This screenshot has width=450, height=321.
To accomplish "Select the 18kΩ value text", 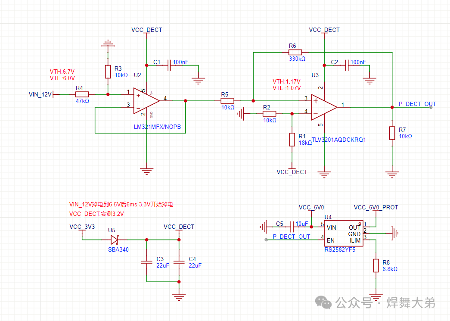I will tap(305, 143).
